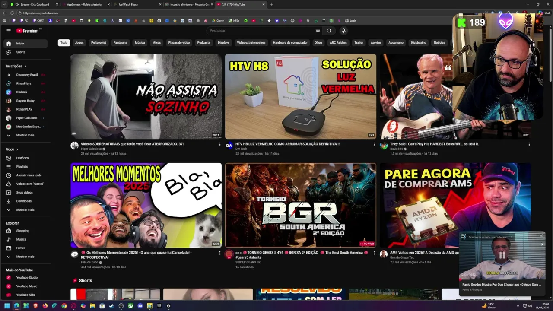Open the Torneio BGR South America live thumbnail

point(301,205)
